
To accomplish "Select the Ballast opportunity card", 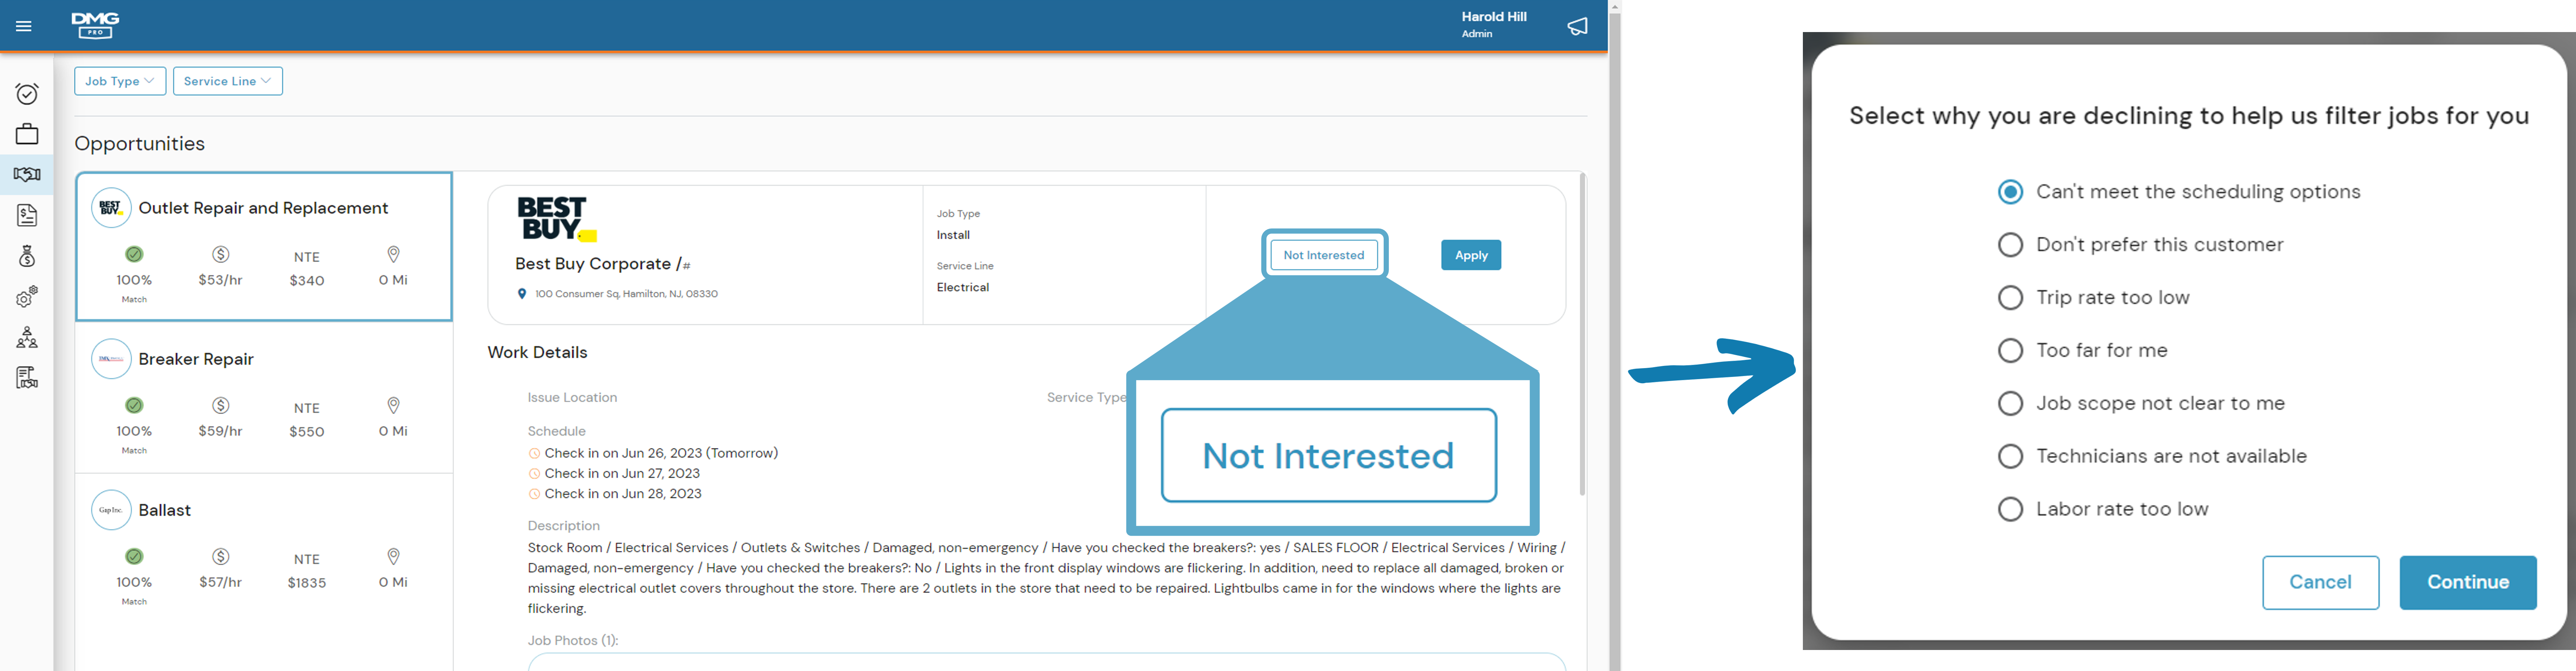I will point(264,548).
